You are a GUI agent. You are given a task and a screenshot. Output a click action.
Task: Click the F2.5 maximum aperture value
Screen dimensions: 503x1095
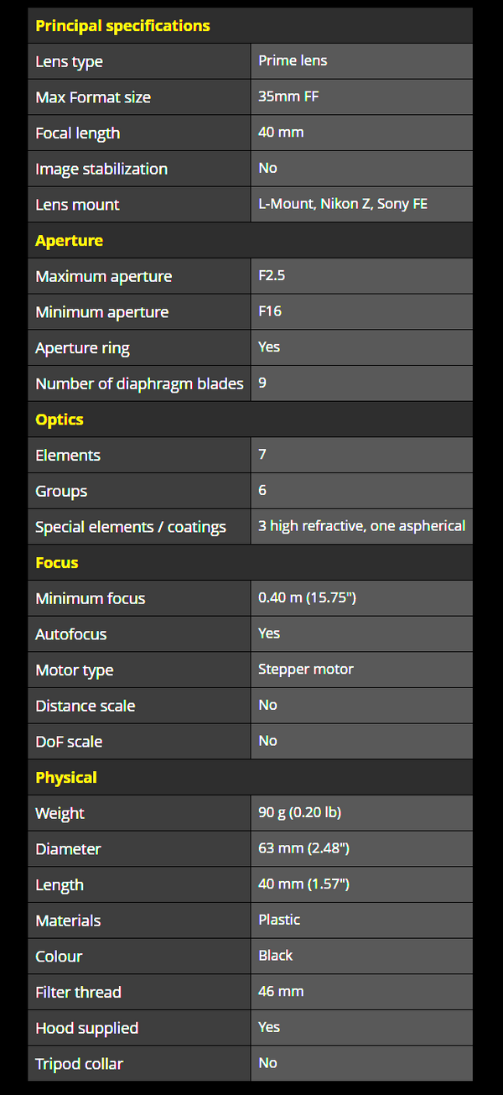coord(274,275)
